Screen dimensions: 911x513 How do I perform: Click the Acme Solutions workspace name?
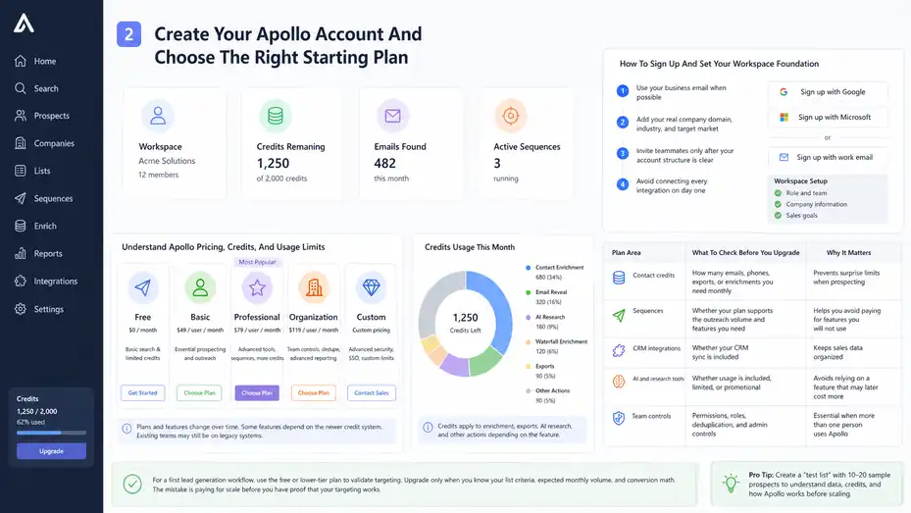(x=167, y=161)
